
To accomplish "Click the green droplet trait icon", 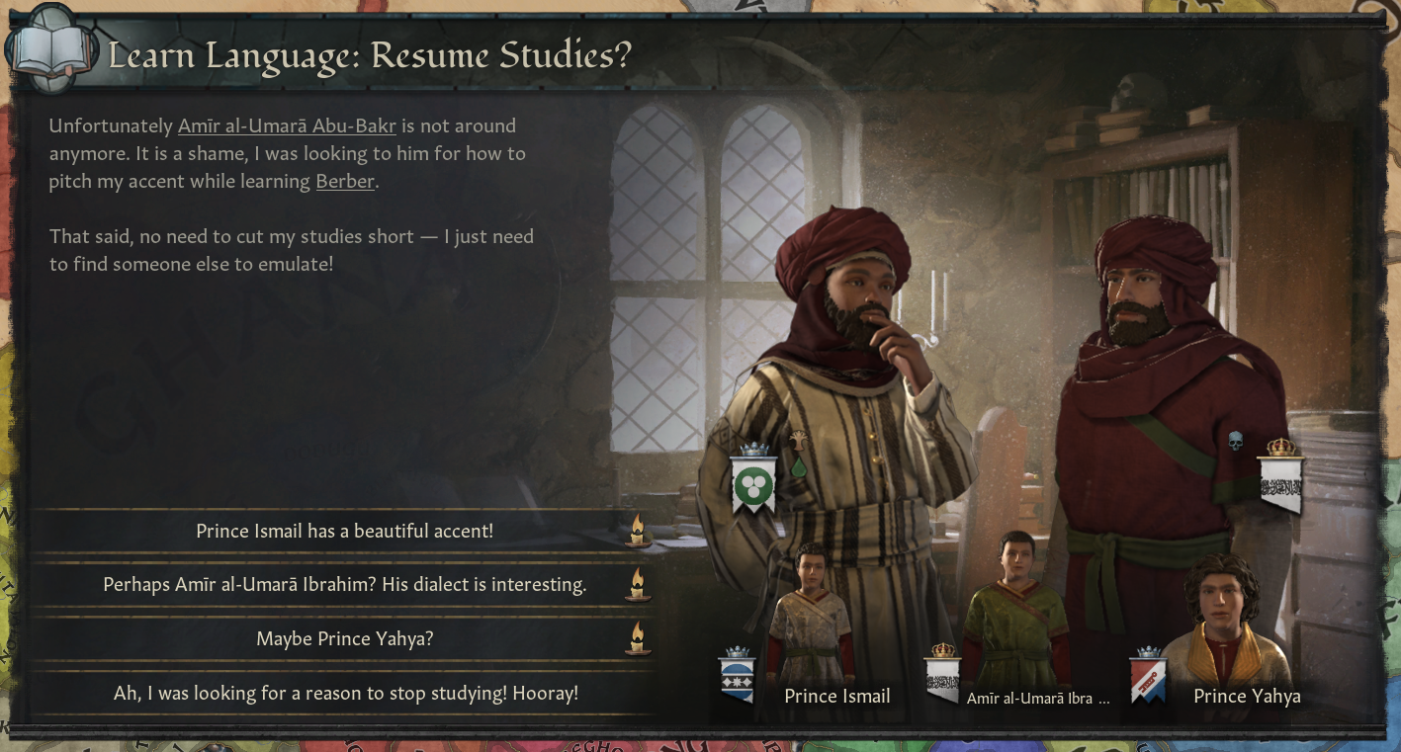I will click(798, 465).
